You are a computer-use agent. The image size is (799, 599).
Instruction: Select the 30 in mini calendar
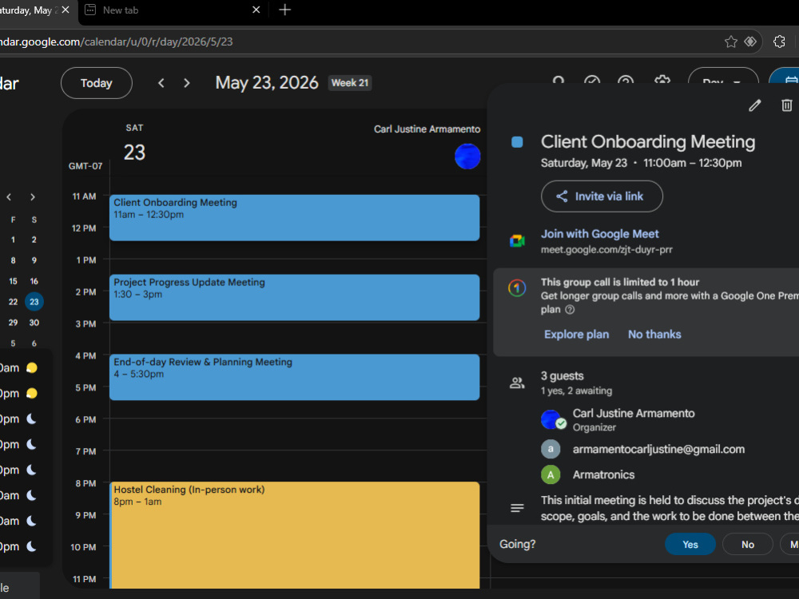coord(34,323)
